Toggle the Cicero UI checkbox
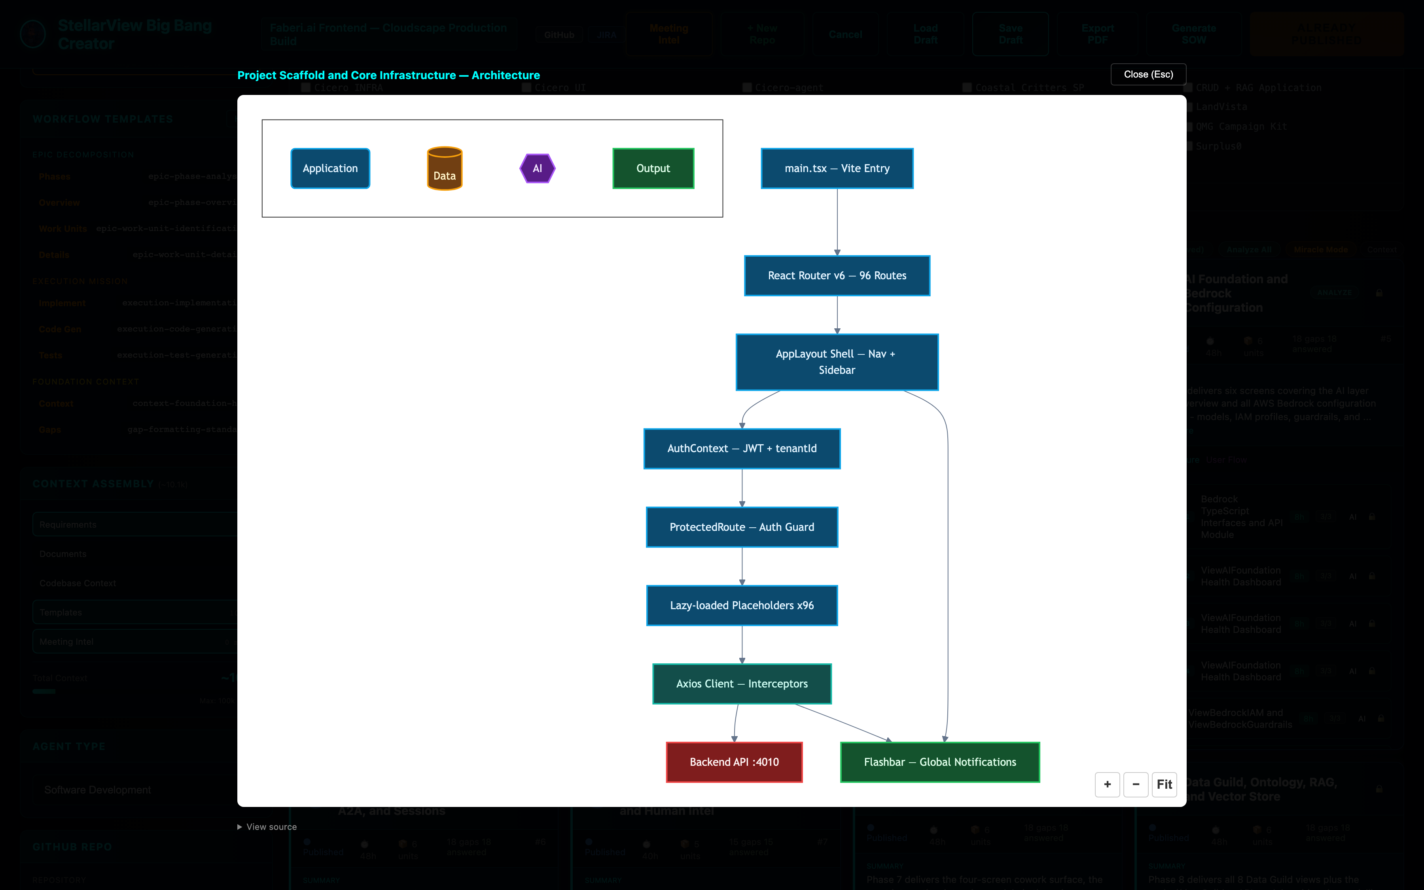 point(526,88)
